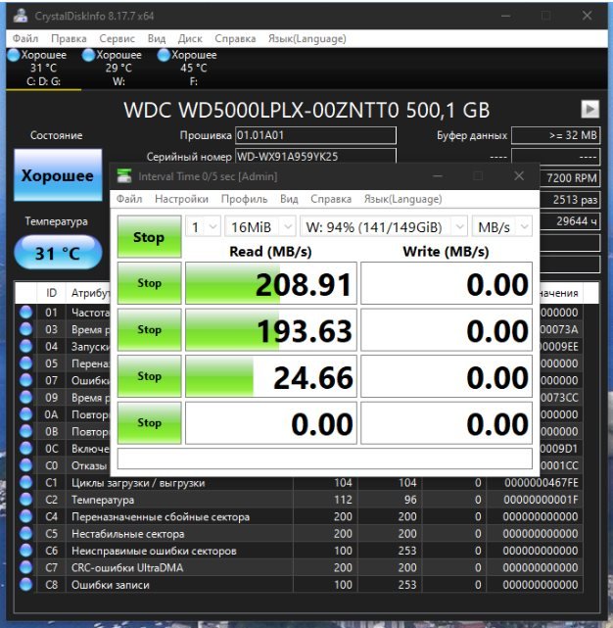613x628 pixels.
Task: Click the CrystalDiskInfo app icon in title bar
Action: tap(20, 16)
